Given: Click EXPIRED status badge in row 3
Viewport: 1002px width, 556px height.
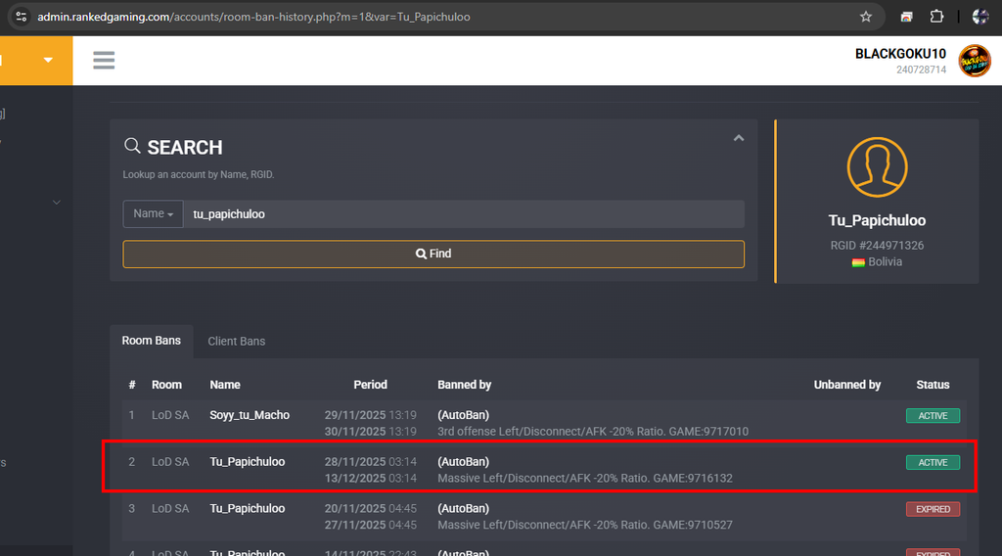Looking at the screenshot, I should (x=933, y=509).
